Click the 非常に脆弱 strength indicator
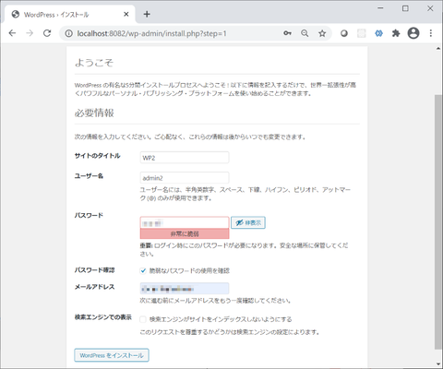 pyautogui.click(x=185, y=234)
